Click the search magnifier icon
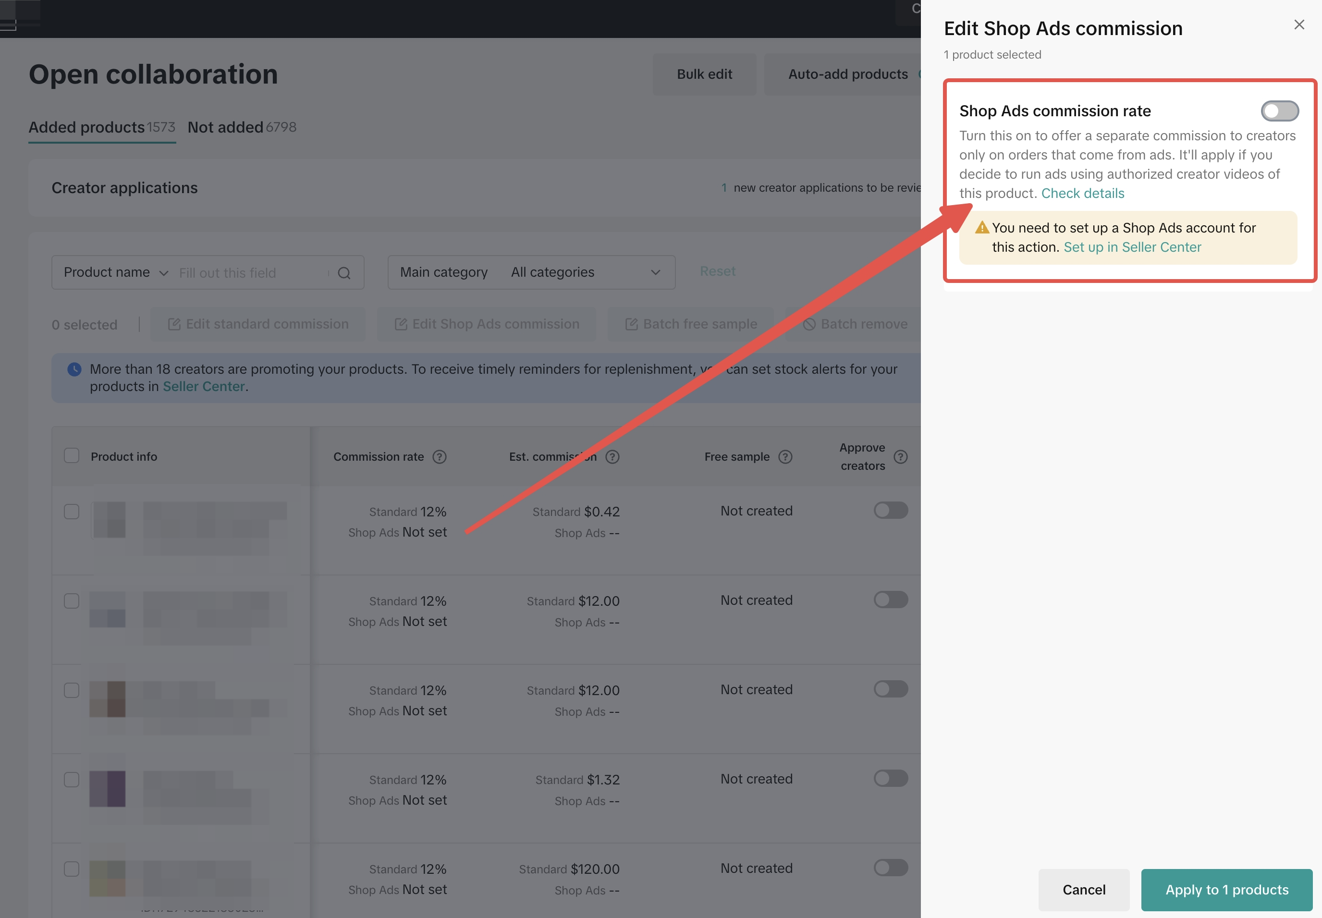The width and height of the screenshot is (1322, 918). [x=344, y=273]
